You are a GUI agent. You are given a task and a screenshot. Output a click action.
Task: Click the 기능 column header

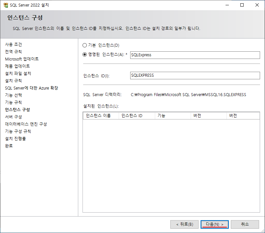pos(173,116)
